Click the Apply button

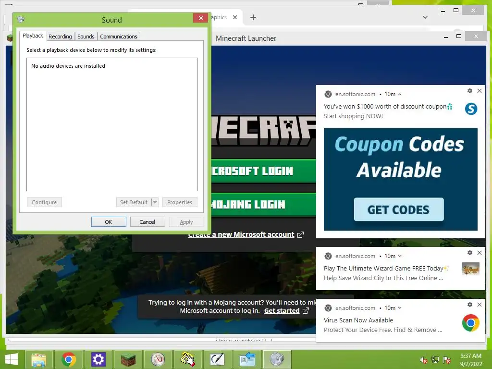186,222
